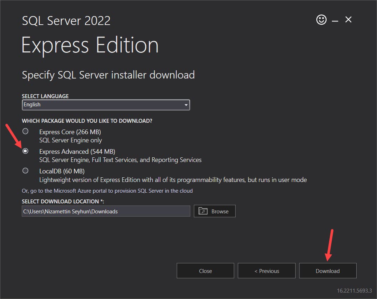Click the folder-search icon on Browse button
Viewport: 377px width, 299px height.
coord(202,211)
